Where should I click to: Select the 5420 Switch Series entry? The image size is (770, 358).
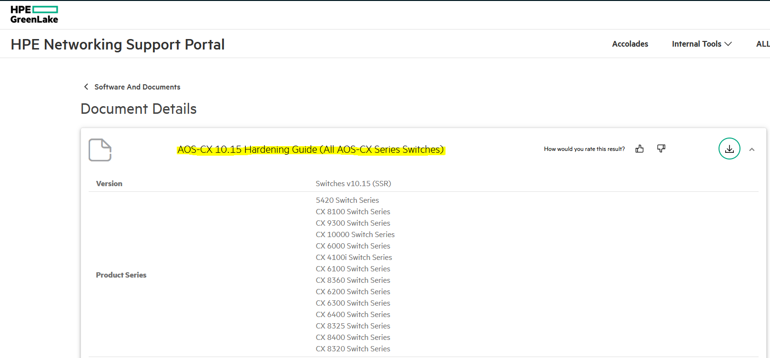pyautogui.click(x=347, y=200)
